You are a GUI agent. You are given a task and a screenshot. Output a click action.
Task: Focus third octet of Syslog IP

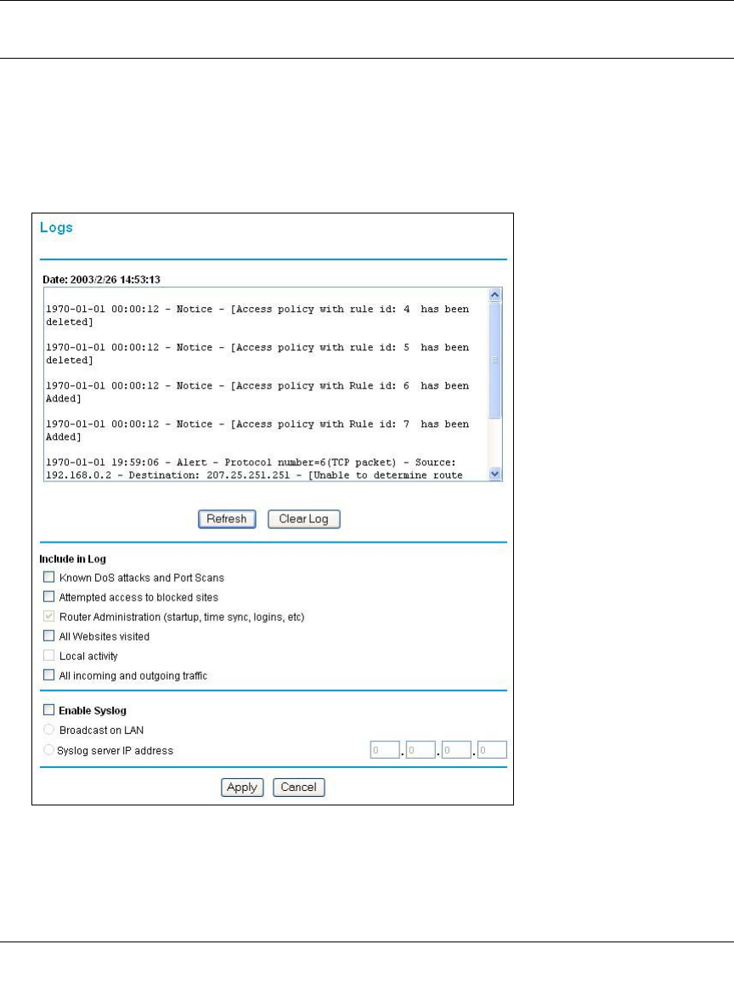pos(456,750)
